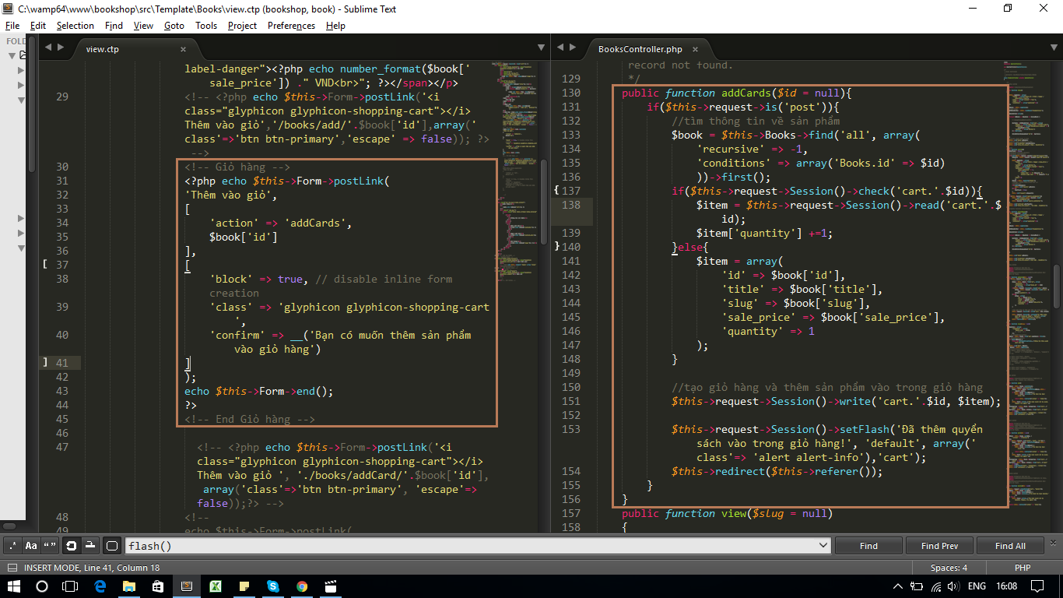Click the Find Prev button
The height and width of the screenshot is (598, 1063).
tap(939, 546)
